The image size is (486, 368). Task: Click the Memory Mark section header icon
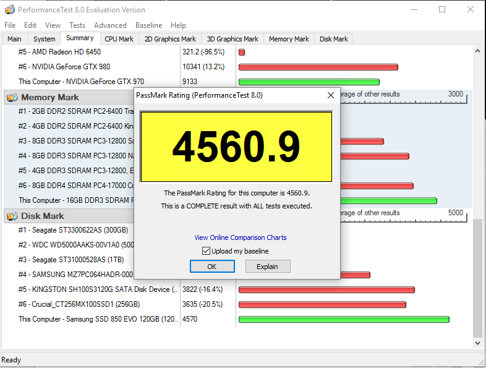click(12, 97)
